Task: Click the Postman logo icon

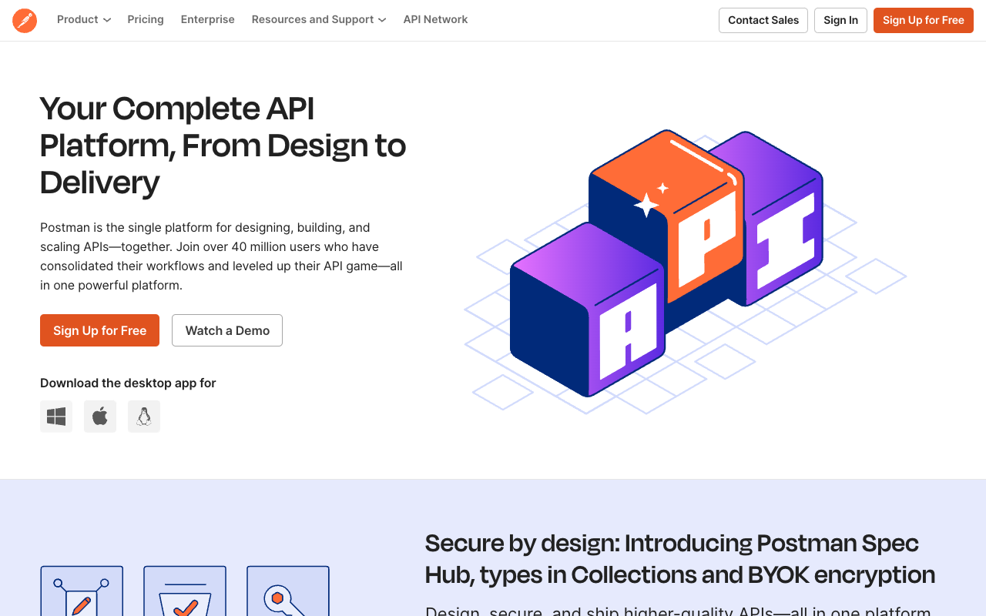Action: point(25,20)
